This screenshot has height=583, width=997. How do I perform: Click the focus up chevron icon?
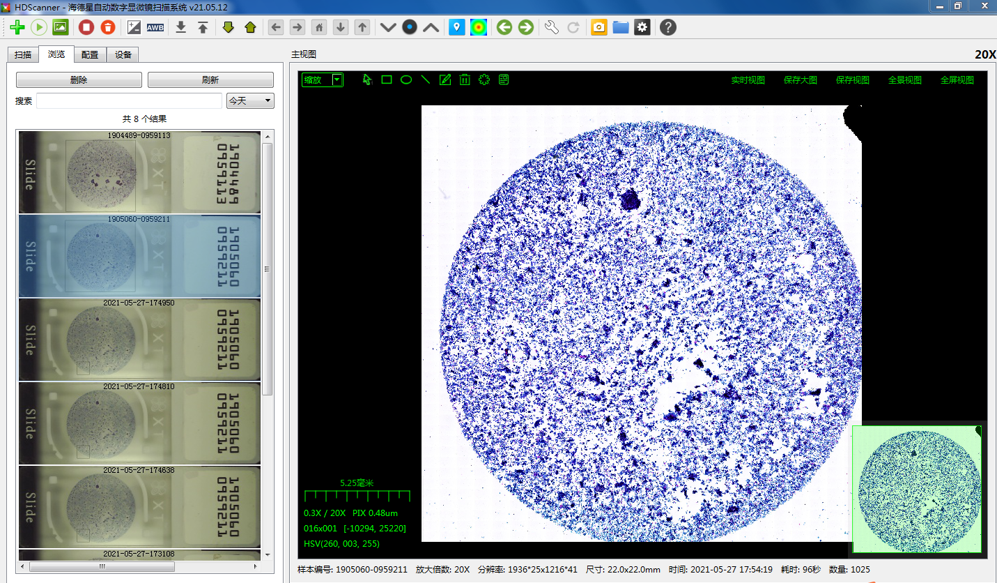coord(431,27)
